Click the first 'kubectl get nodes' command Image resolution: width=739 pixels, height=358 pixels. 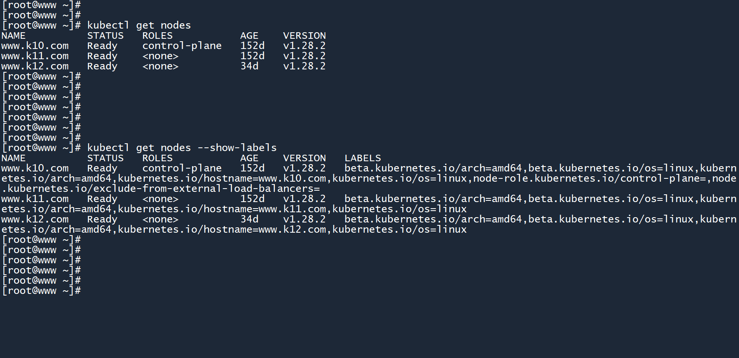(x=139, y=25)
